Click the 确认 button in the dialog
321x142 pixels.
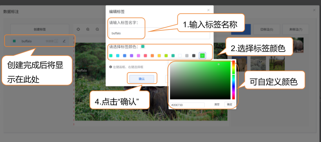142,79
